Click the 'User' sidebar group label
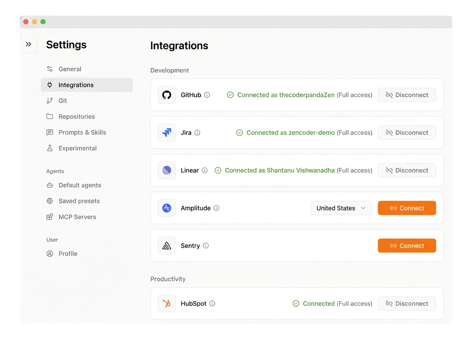This screenshot has width=472, height=352. pos(52,240)
